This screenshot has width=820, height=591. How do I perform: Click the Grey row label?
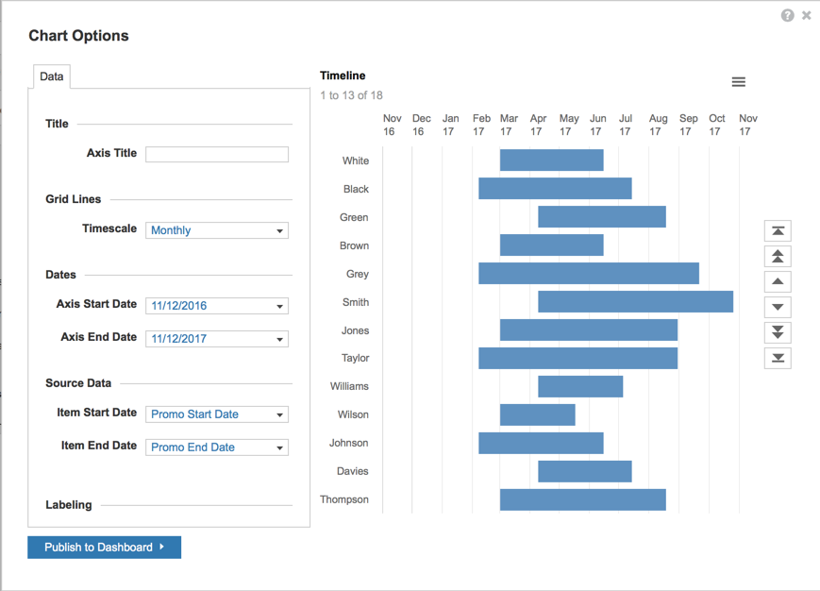coord(358,274)
